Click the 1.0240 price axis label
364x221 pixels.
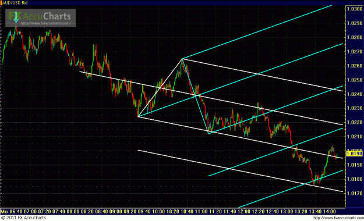[x=355, y=94]
